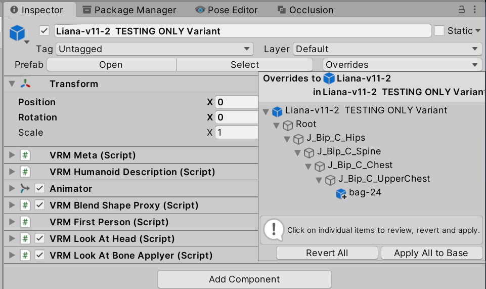Open the Static flags dropdown arrow

477,31
